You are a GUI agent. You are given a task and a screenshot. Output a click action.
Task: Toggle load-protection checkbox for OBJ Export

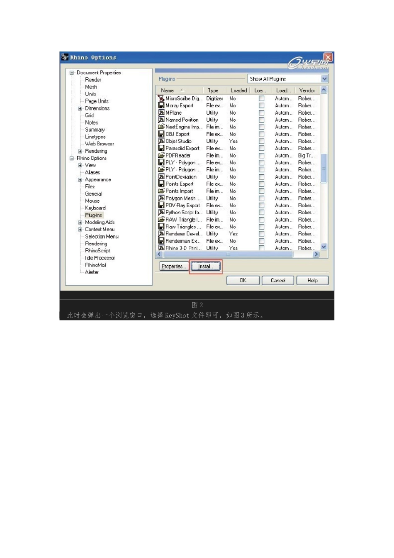coord(261,134)
